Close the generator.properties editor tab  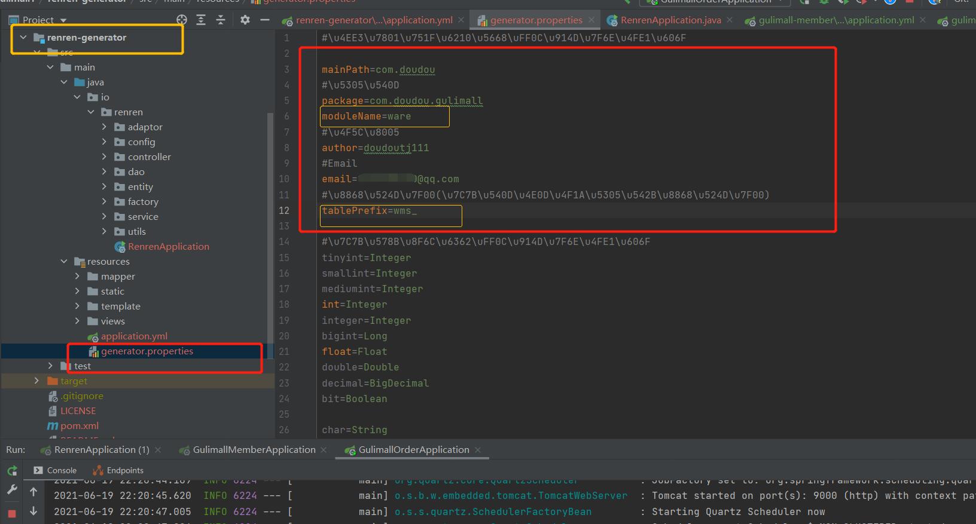pos(591,20)
